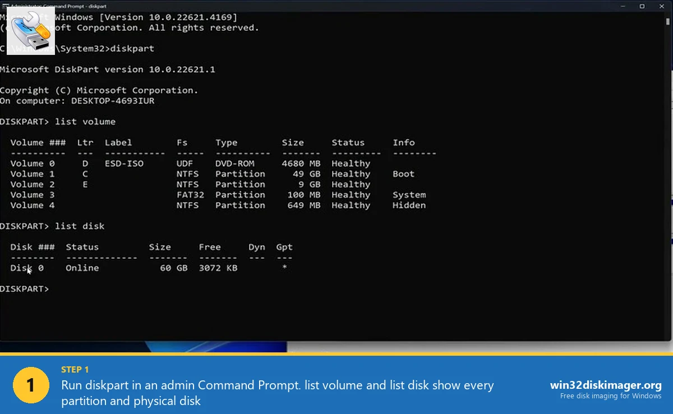Click the STEP 1 label in the banner
The image size is (673, 414).
coord(75,369)
